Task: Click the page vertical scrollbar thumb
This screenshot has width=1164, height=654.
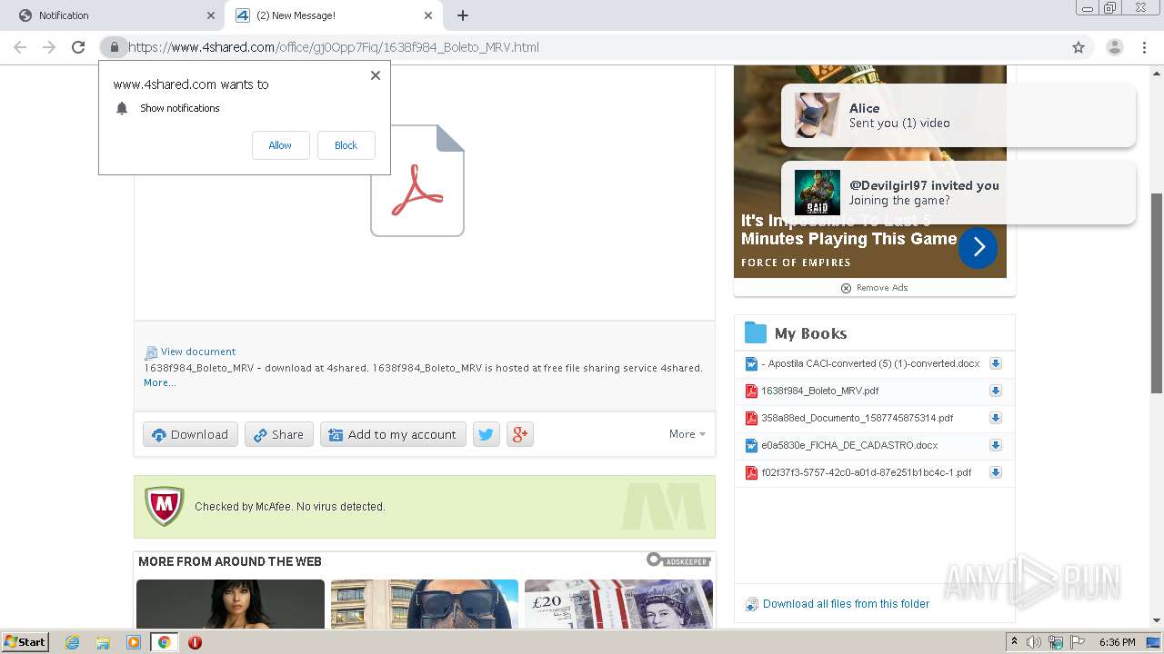Action: point(1157,292)
